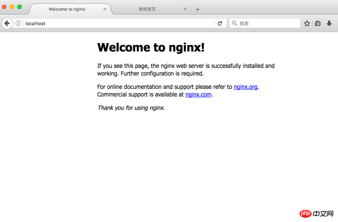Close the 新标签页 tab
The width and height of the screenshot is (338, 222).
click(x=185, y=9)
